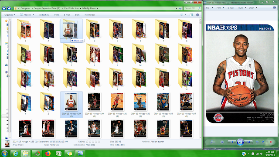Click E-mail in the Explorer toolbar
Image resolution: width=279 pixels, height=157 pixels.
(67, 15)
